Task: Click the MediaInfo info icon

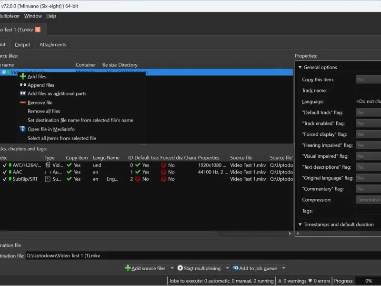Action: click(23, 129)
